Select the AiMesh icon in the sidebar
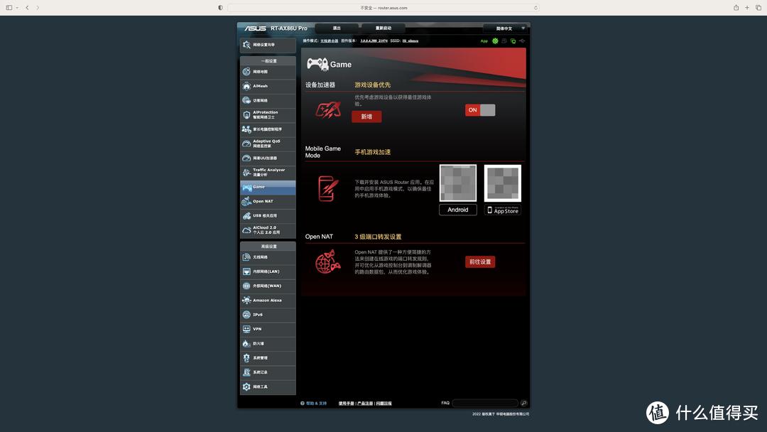The image size is (767, 432). click(247, 86)
